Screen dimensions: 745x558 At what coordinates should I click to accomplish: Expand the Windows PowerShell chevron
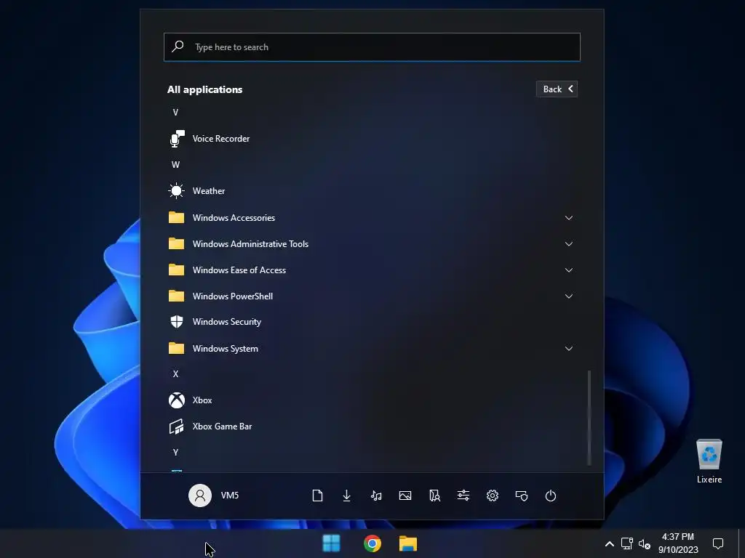pos(569,296)
